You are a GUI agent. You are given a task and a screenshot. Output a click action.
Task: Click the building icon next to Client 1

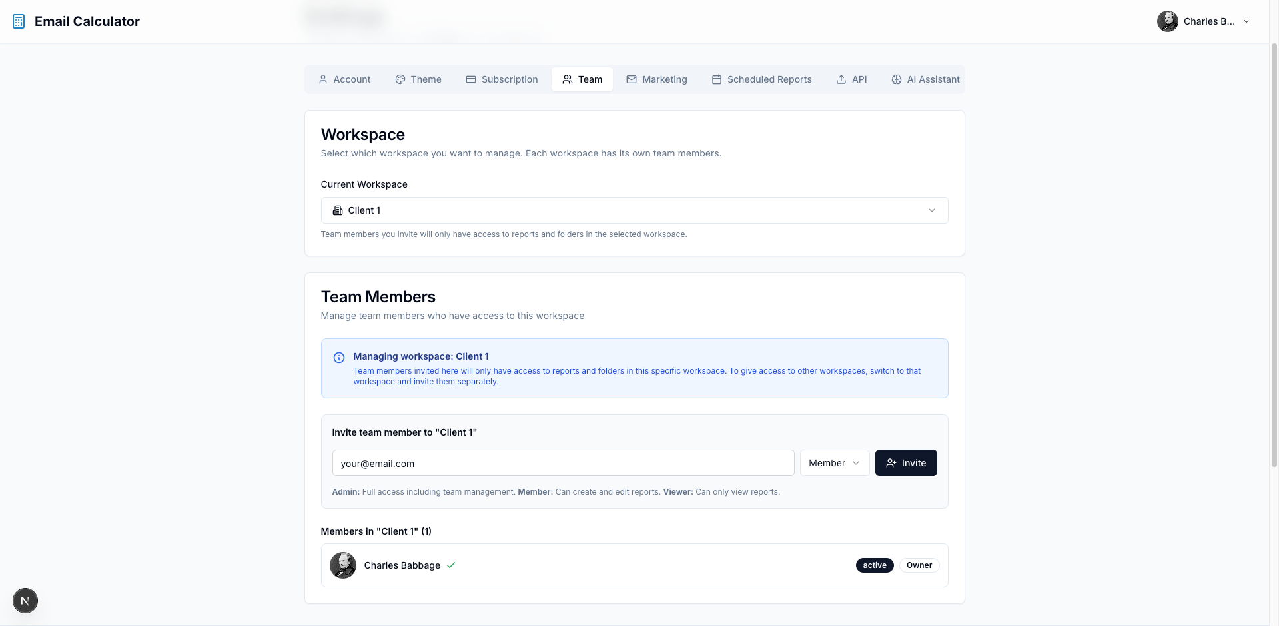tap(338, 210)
